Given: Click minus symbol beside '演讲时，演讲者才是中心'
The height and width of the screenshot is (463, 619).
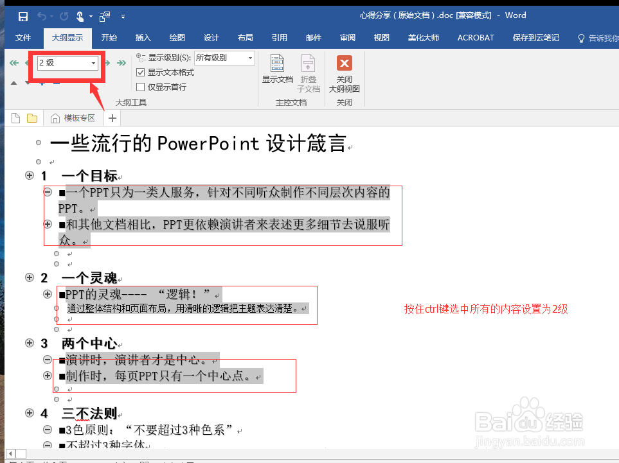Looking at the screenshot, I should coord(48,359).
